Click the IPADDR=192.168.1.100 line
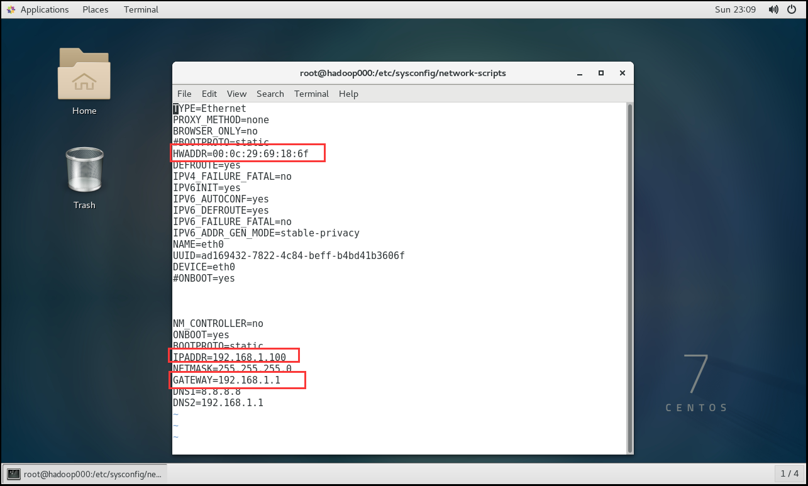Image resolution: width=808 pixels, height=486 pixels. tap(230, 358)
